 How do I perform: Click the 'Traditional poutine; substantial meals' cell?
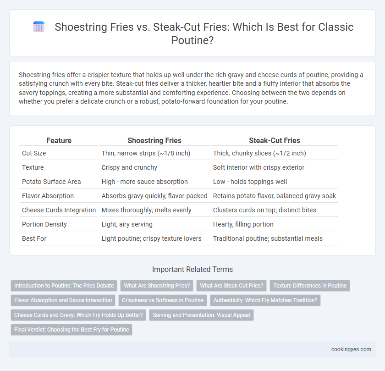[x=268, y=238]
